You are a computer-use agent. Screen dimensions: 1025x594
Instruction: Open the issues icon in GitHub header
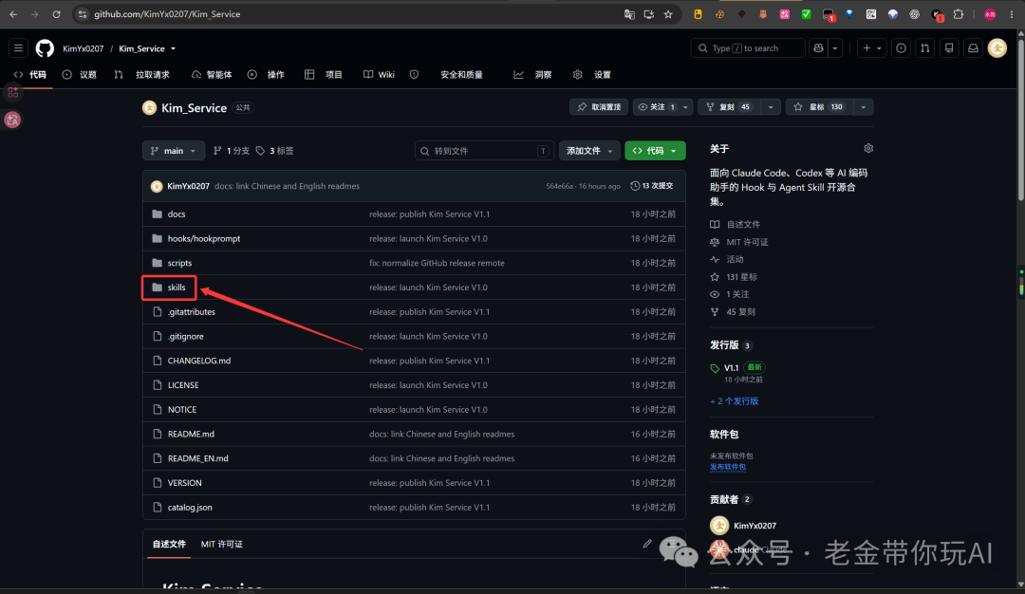[x=901, y=48]
